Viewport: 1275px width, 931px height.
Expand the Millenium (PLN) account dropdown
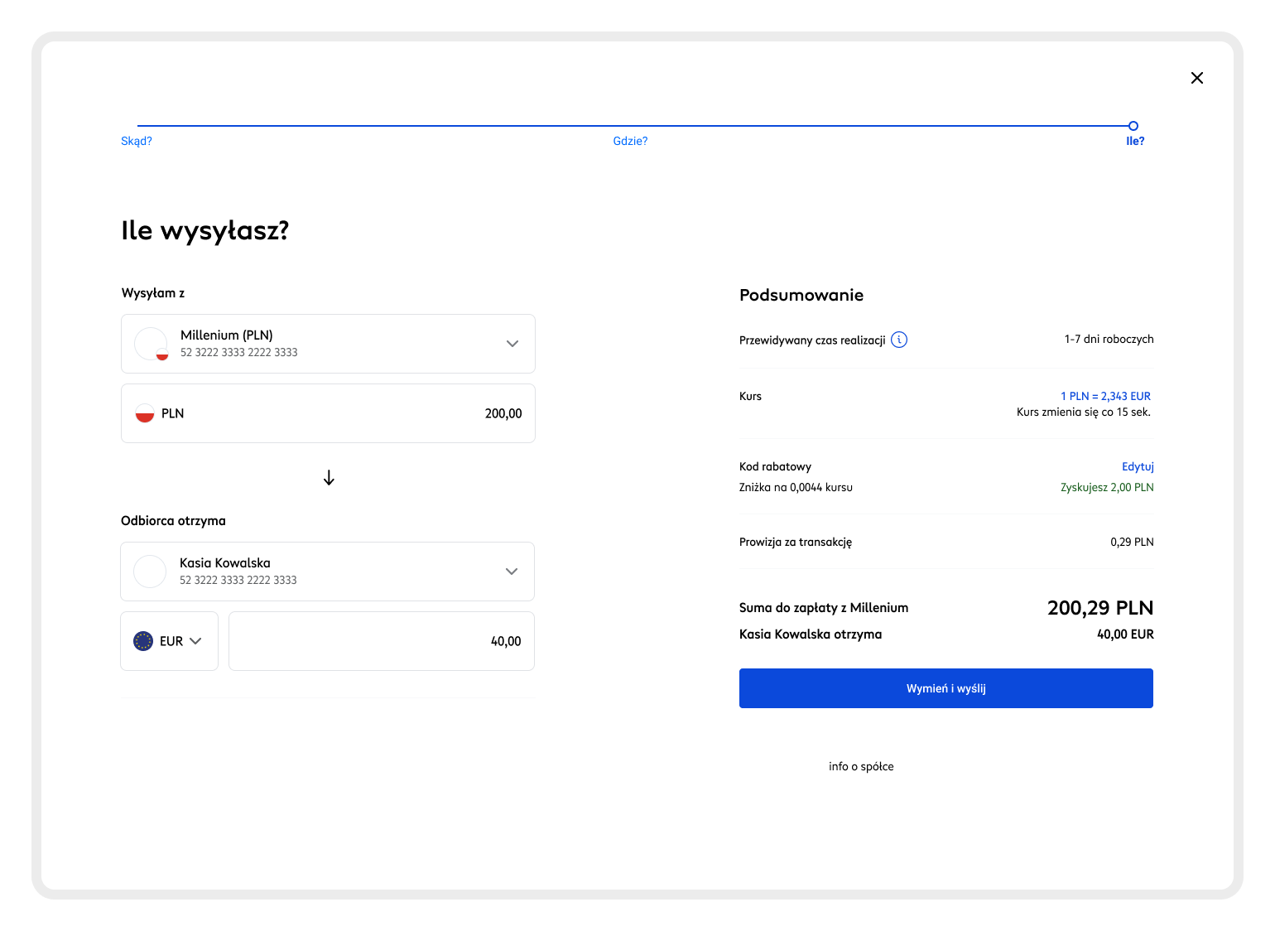pos(512,344)
